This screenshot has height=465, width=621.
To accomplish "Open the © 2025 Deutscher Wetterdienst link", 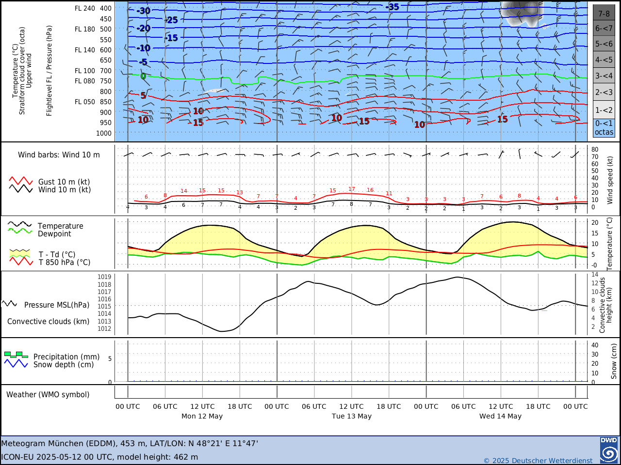I will (x=538, y=460).
